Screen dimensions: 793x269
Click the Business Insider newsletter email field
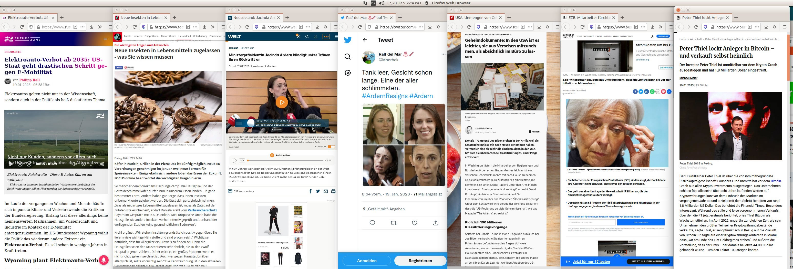tap(591, 222)
